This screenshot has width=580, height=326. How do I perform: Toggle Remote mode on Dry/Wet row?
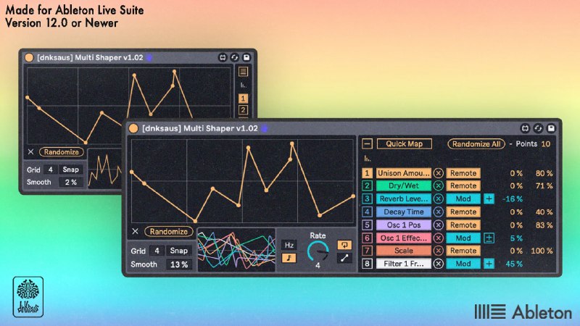coord(463,185)
